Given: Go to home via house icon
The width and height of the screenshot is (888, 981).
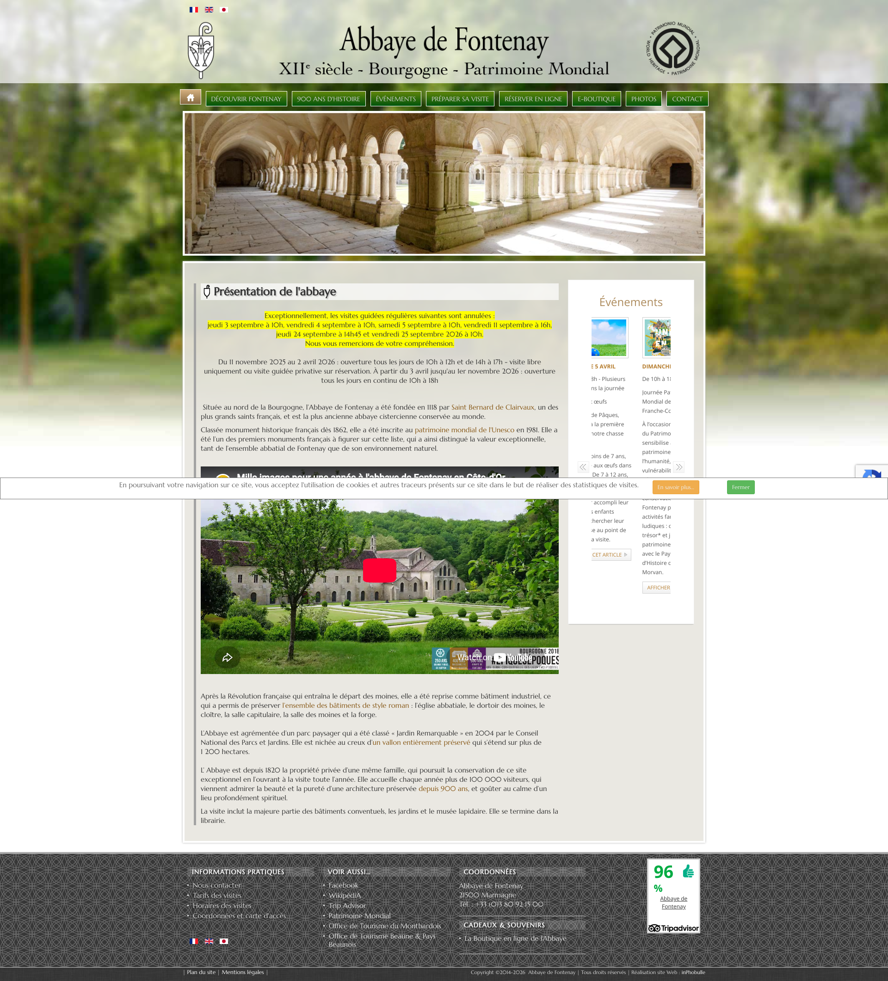Looking at the screenshot, I should pos(191,98).
